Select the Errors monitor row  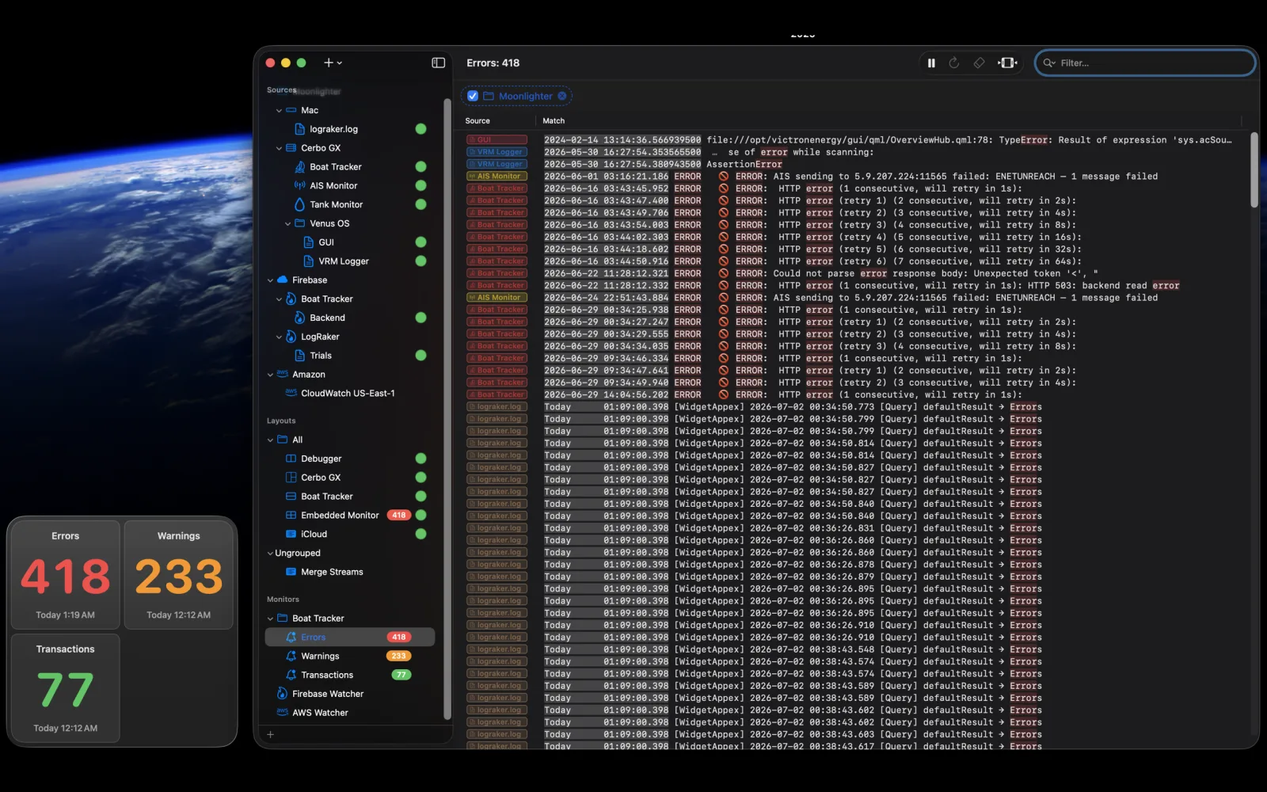349,638
